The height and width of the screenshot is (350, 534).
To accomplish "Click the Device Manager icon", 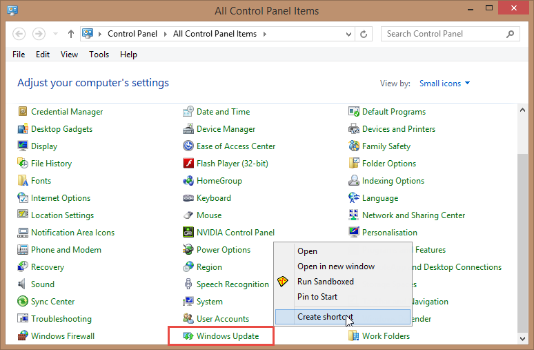I will [x=188, y=129].
